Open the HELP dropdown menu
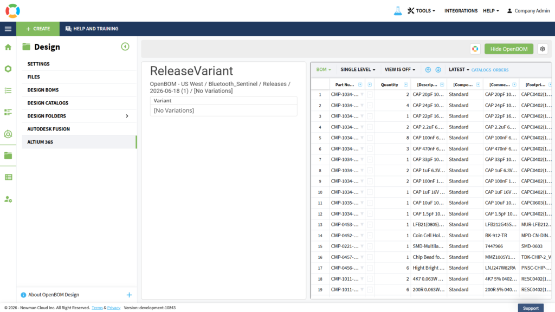 point(491,11)
